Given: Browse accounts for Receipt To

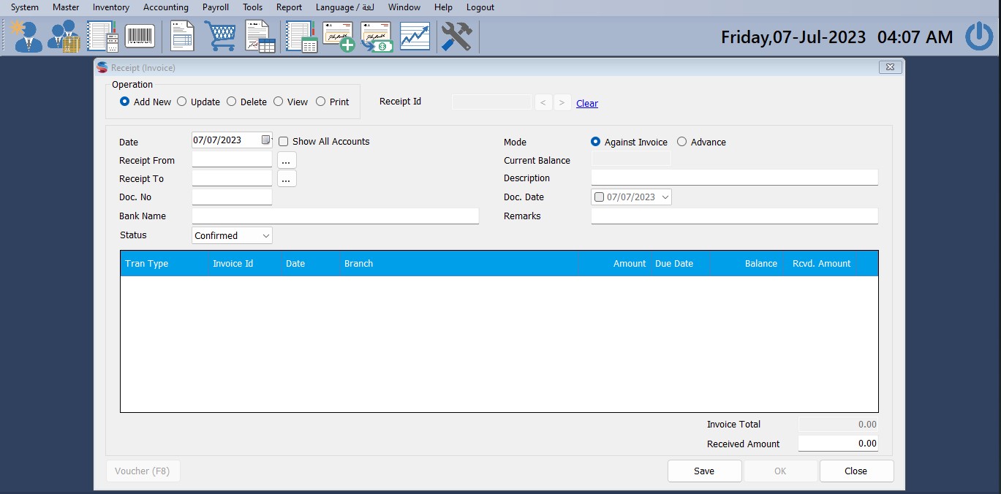Looking at the screenshot, I should [287, 178].
